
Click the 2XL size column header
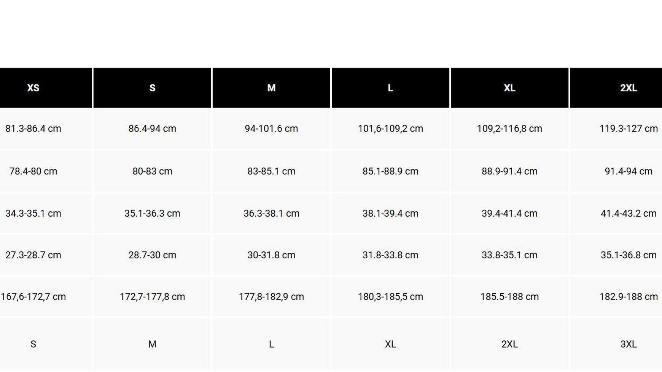pos(628,88)
